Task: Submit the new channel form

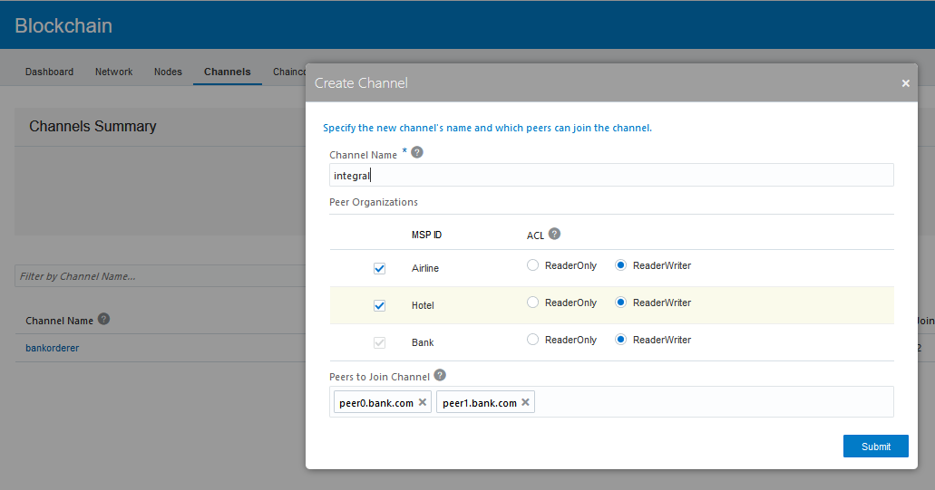Action: click(x=875, y=447)
